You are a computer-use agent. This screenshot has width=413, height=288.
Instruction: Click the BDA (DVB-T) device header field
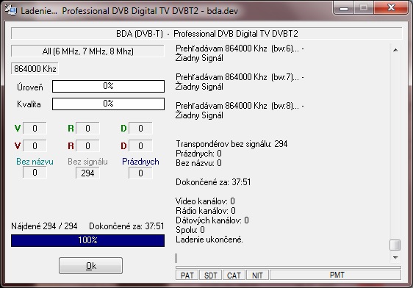click(206, 34)
